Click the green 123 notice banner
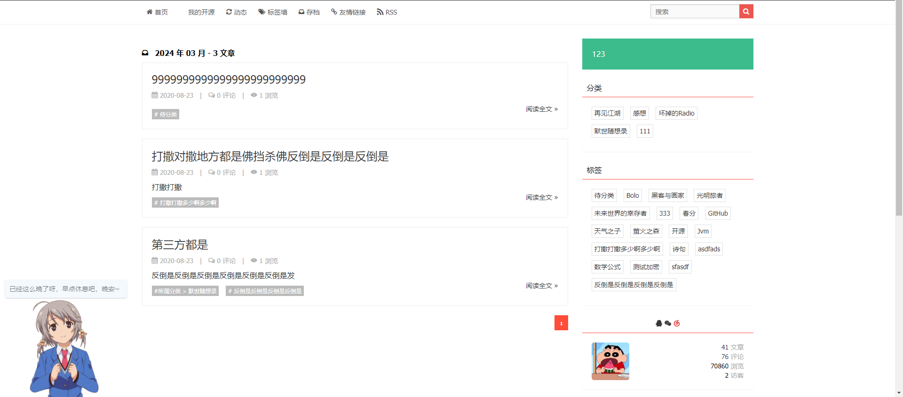Image resolution: width=903 pixels, height=397 pixels. tap(668, 54)
